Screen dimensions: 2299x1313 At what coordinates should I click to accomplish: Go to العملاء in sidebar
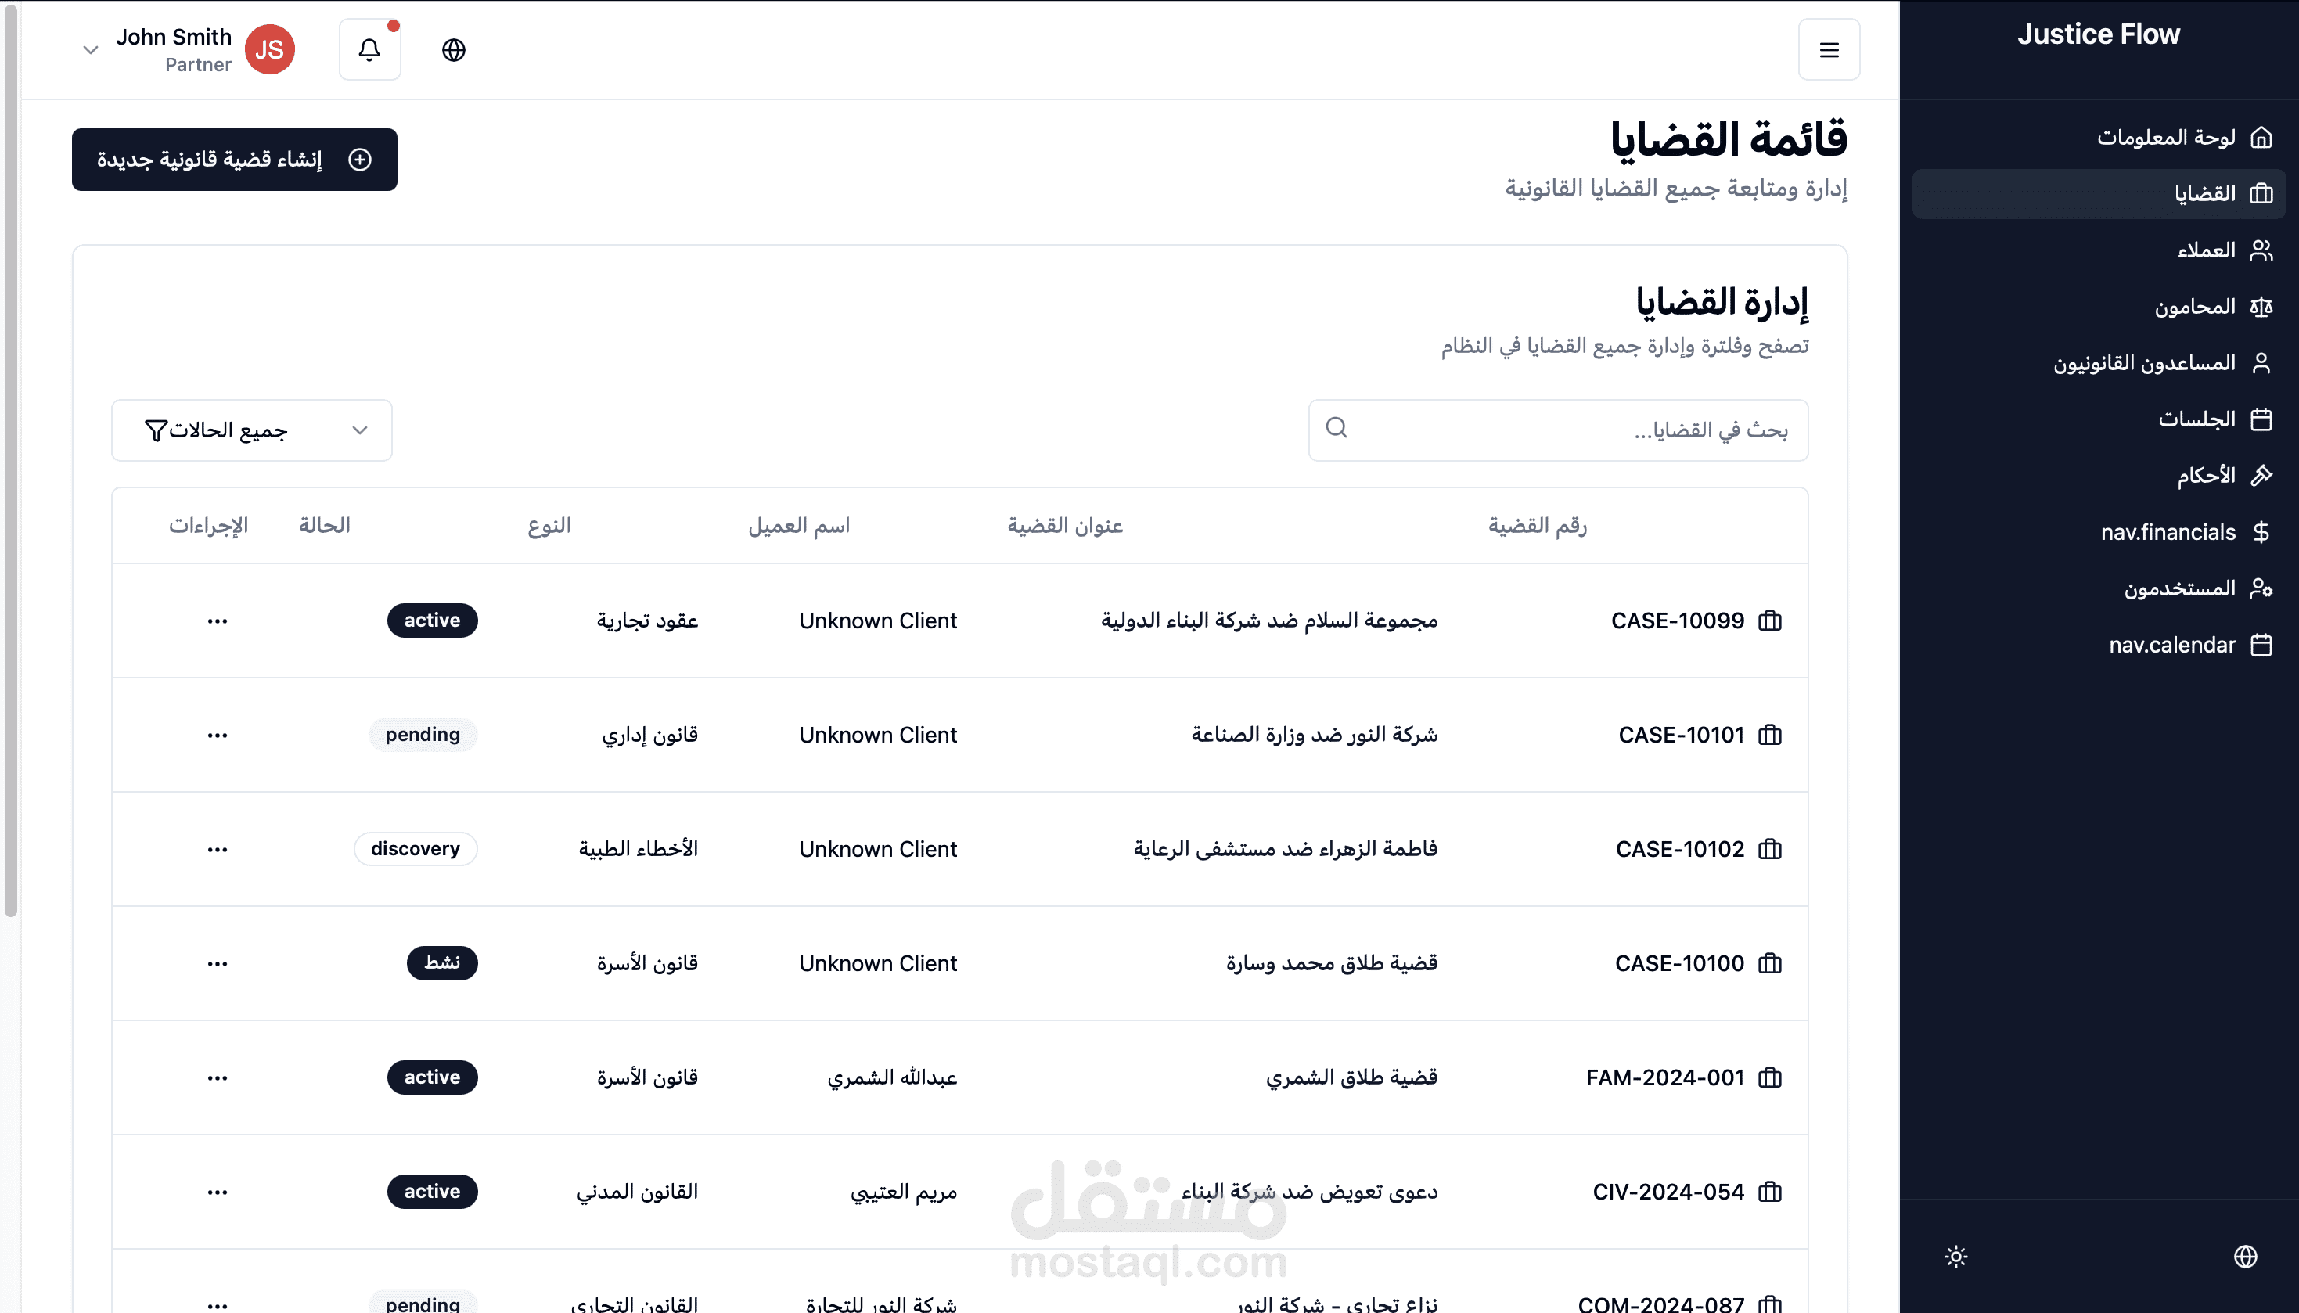[2205, 250]
